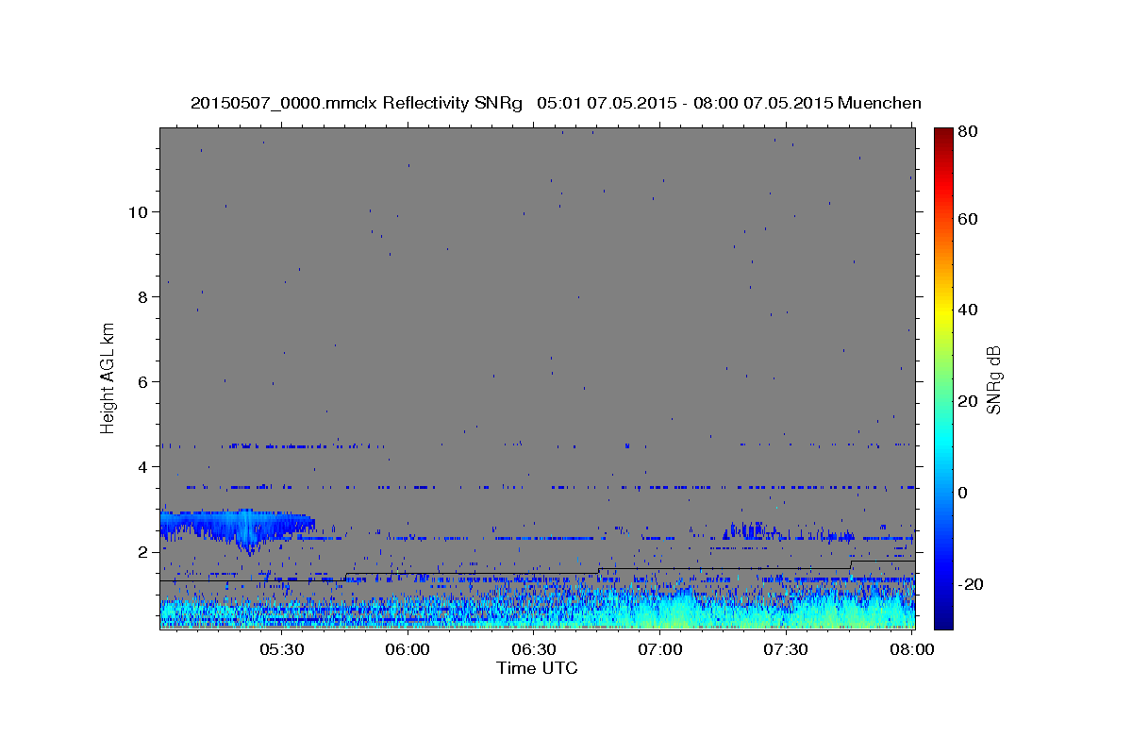
Task: Click the height tick label 4
Action: [x=143, y=467]
